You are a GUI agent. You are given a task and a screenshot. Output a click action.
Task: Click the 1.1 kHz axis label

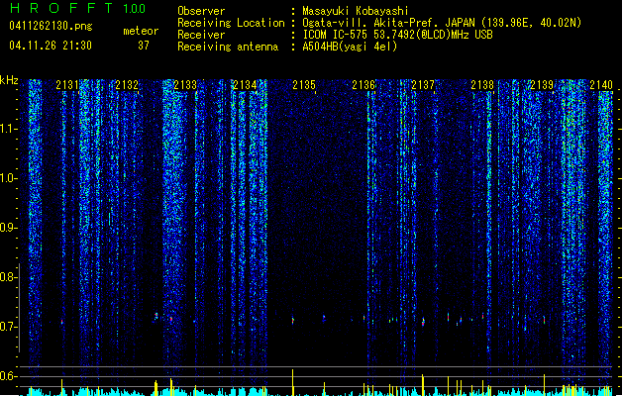pyautogui.click(x=9, y=129)
